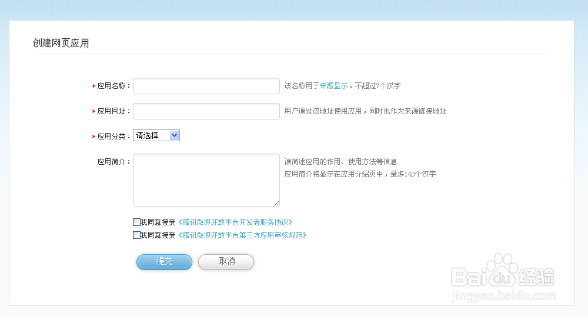Click hint 最多140个汉字
The image size is (588, 316).
tap(413, 174)
